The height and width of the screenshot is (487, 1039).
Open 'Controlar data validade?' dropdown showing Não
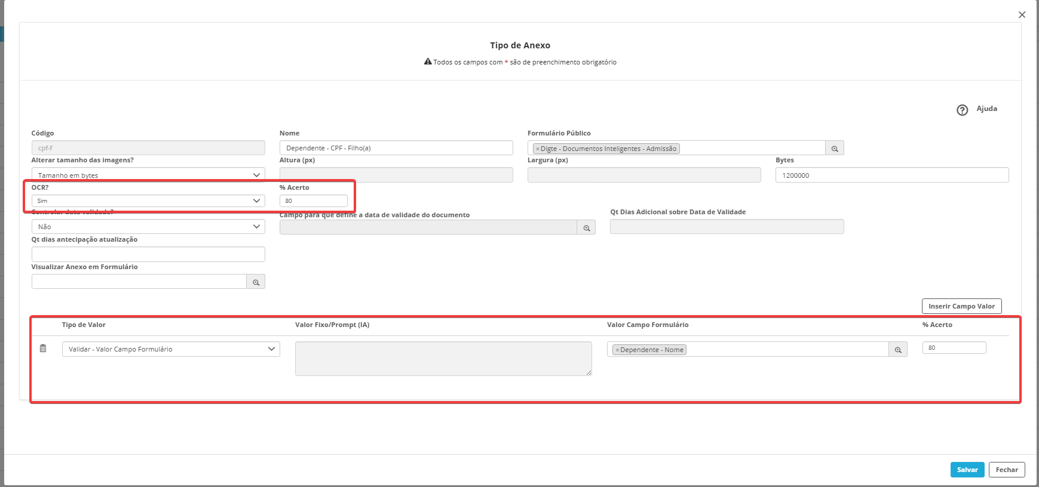tap(148, 227)
